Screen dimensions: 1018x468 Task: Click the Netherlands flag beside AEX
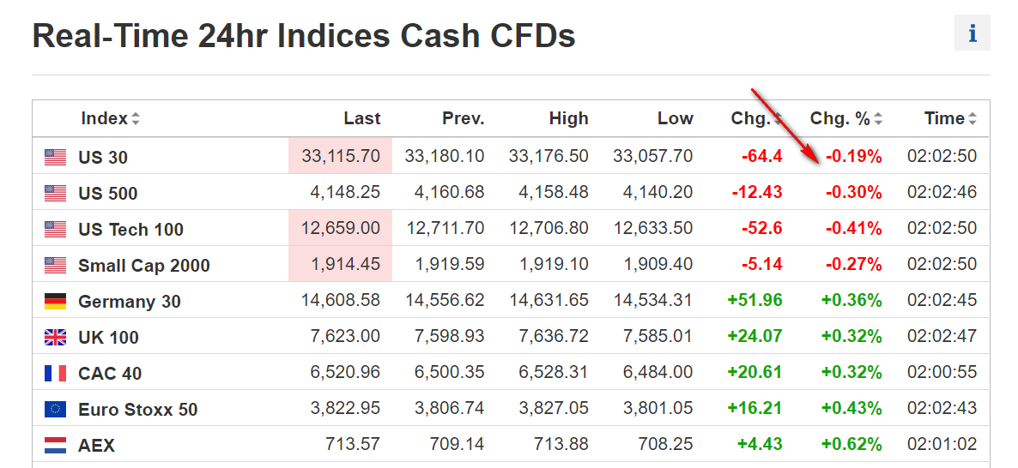coord(56,445)
